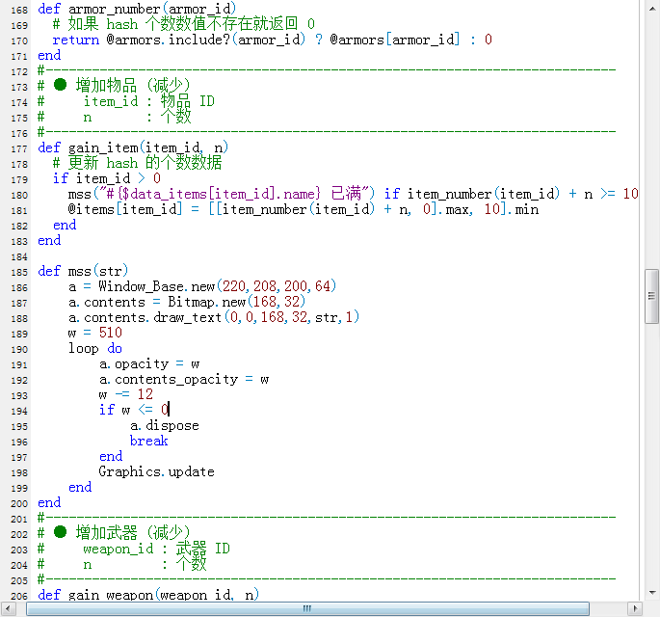Click 'return' keyword on line 170
The width and height of the screenshot is (660, 617).
coord(76,40)
